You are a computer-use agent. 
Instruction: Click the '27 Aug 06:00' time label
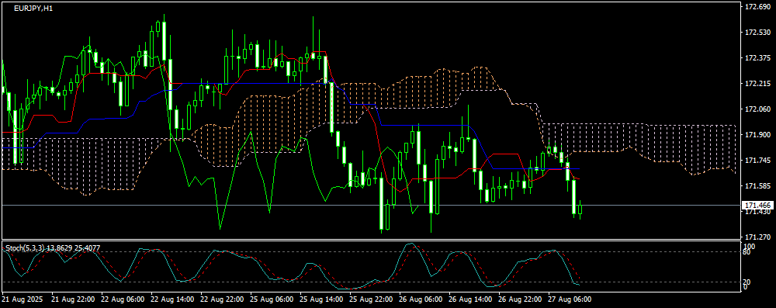pos(570,299)
